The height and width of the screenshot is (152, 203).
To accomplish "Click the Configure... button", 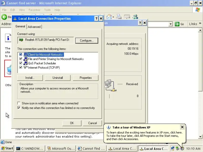I will (x=87, y=41).
